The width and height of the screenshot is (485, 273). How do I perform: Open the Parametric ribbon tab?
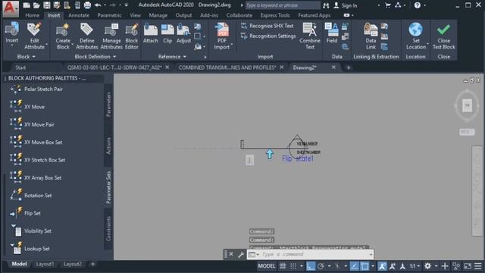[x=109, y=15]
